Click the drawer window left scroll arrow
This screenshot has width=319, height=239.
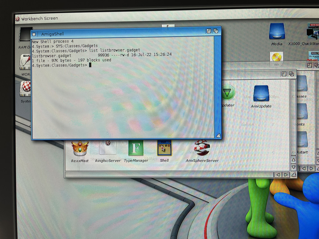(278, 175)
